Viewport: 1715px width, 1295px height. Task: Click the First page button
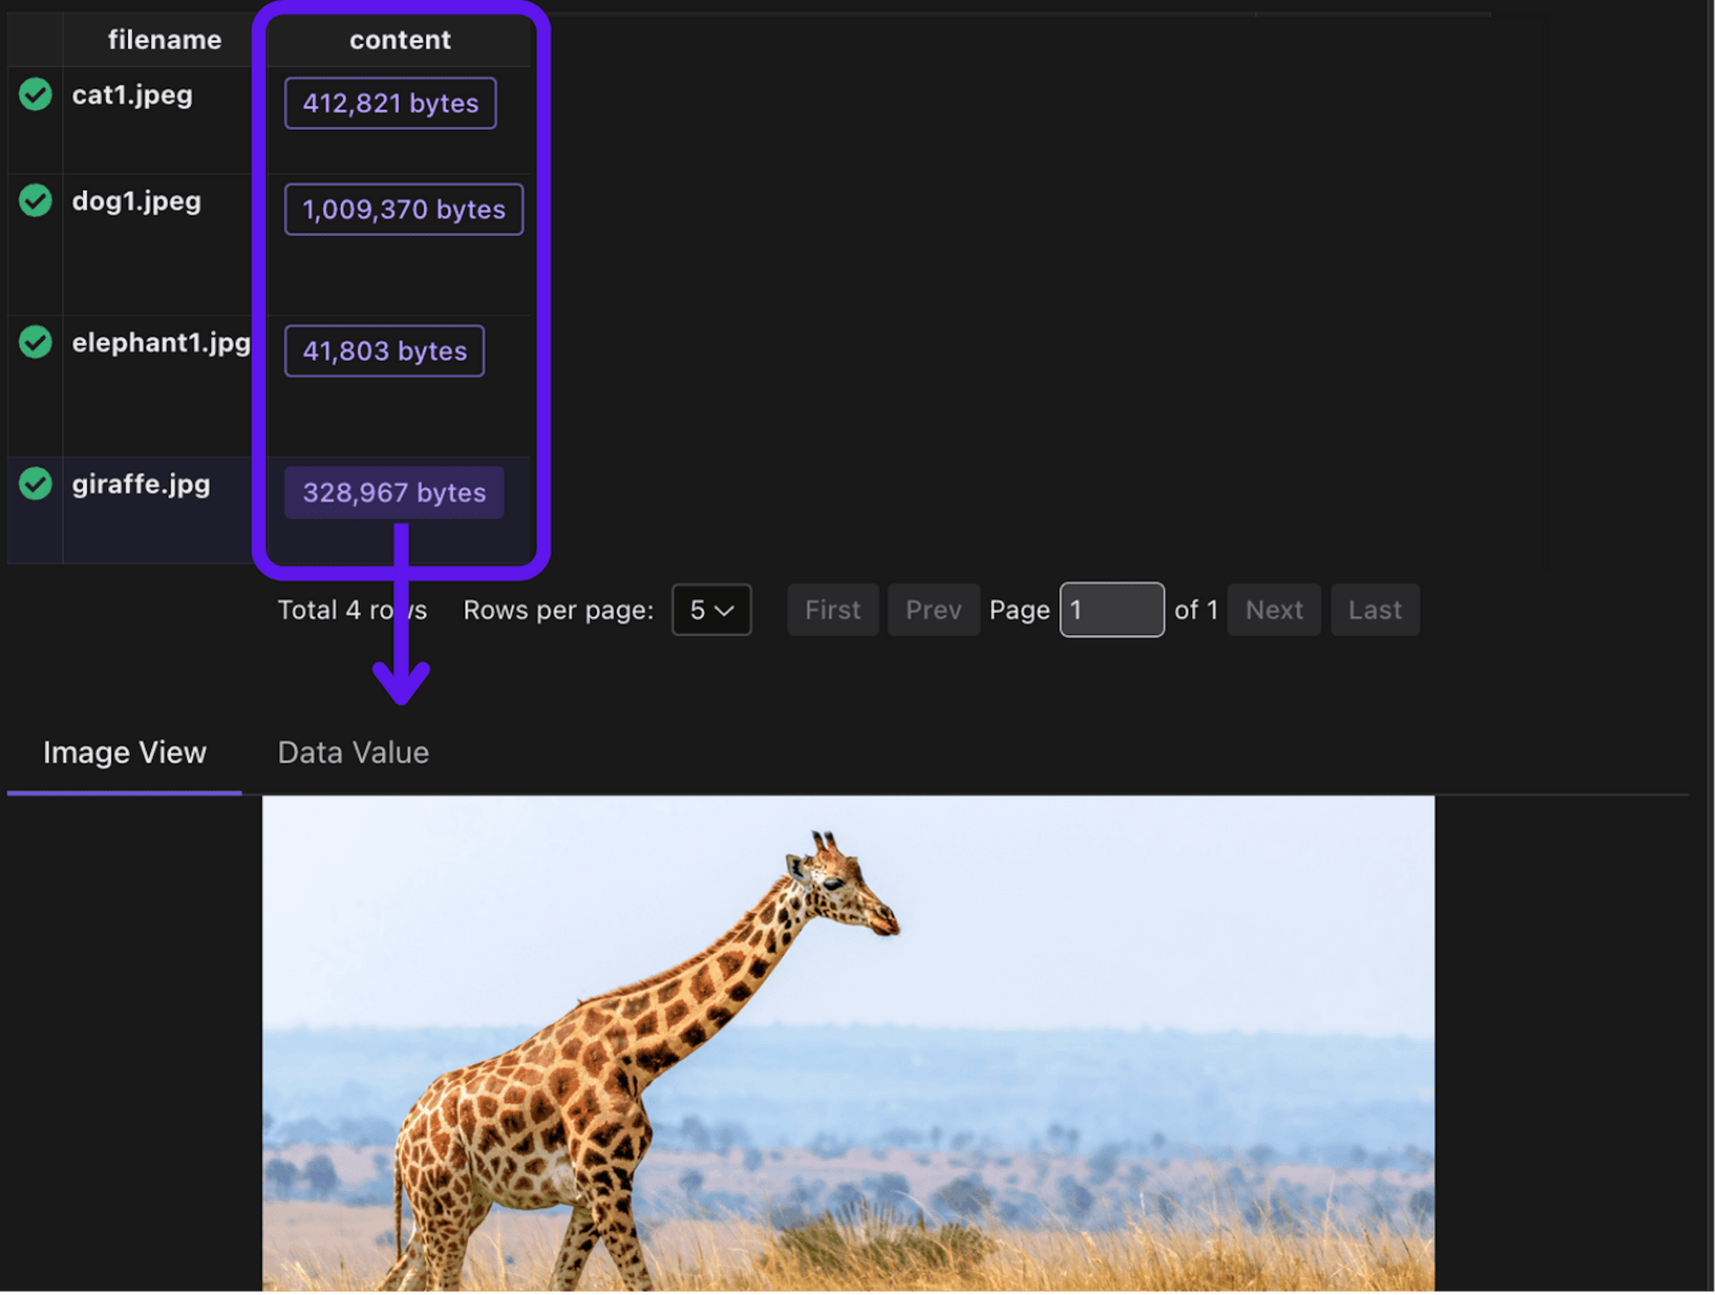coord(832,610)
